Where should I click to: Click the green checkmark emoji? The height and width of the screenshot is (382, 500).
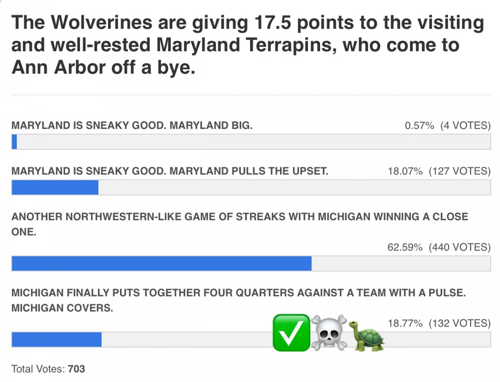[292, 332]
